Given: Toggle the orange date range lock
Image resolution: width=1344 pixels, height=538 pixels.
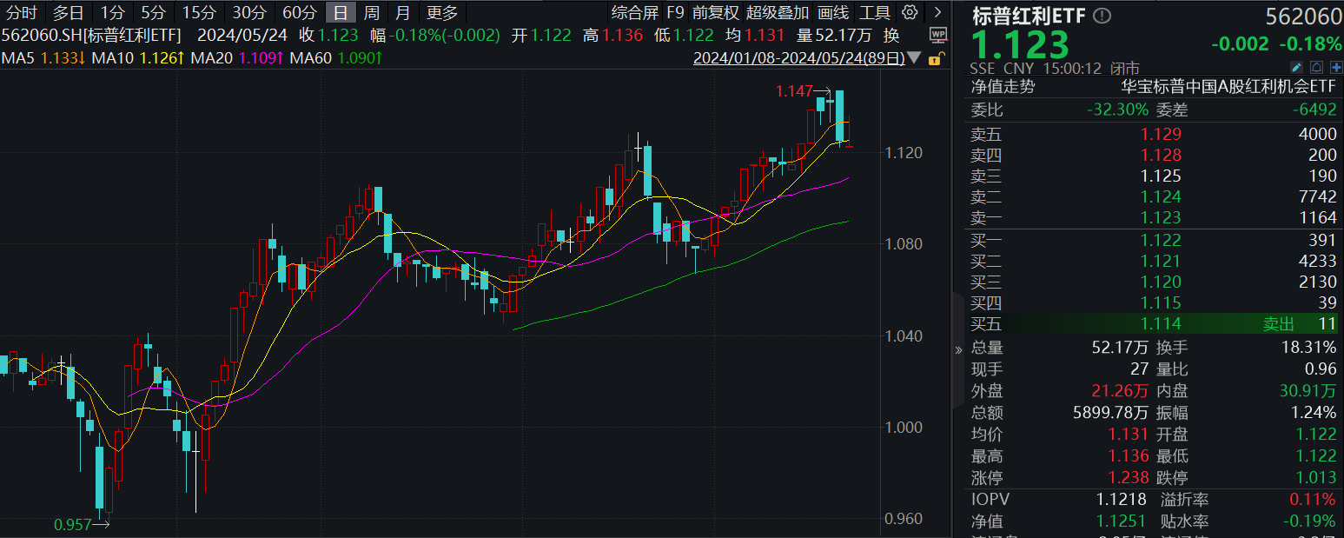Looking at the screenshot, I should 936,59.
